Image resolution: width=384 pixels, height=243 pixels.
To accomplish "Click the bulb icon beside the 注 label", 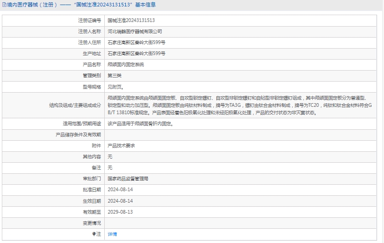I will click(95, 234).
